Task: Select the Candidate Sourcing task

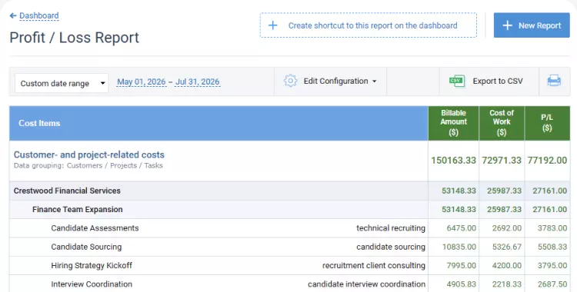Action: click(86, 247)
